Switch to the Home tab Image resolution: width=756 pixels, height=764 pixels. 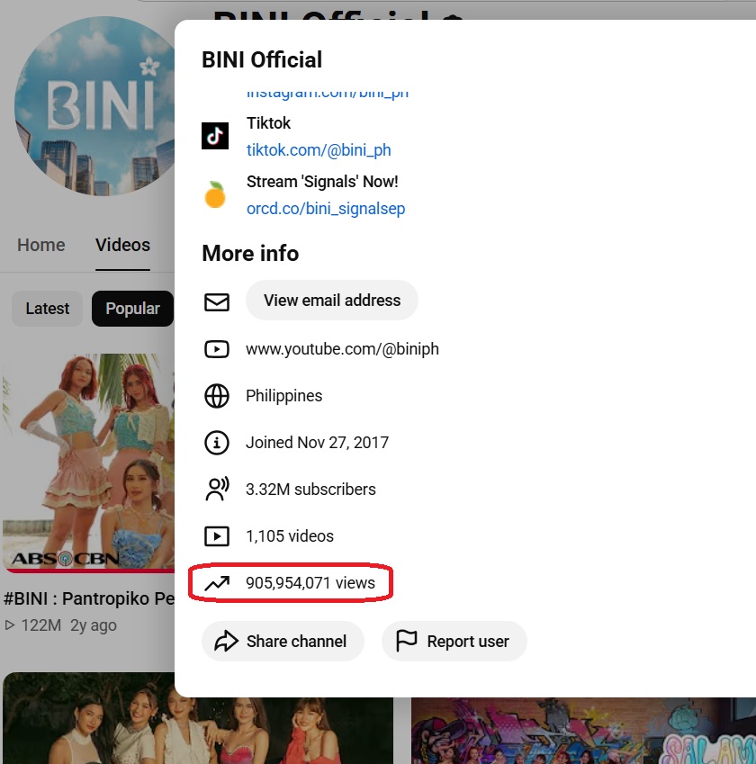40,245
